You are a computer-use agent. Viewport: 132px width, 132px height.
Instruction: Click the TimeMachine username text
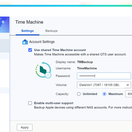tap(87, 68)
